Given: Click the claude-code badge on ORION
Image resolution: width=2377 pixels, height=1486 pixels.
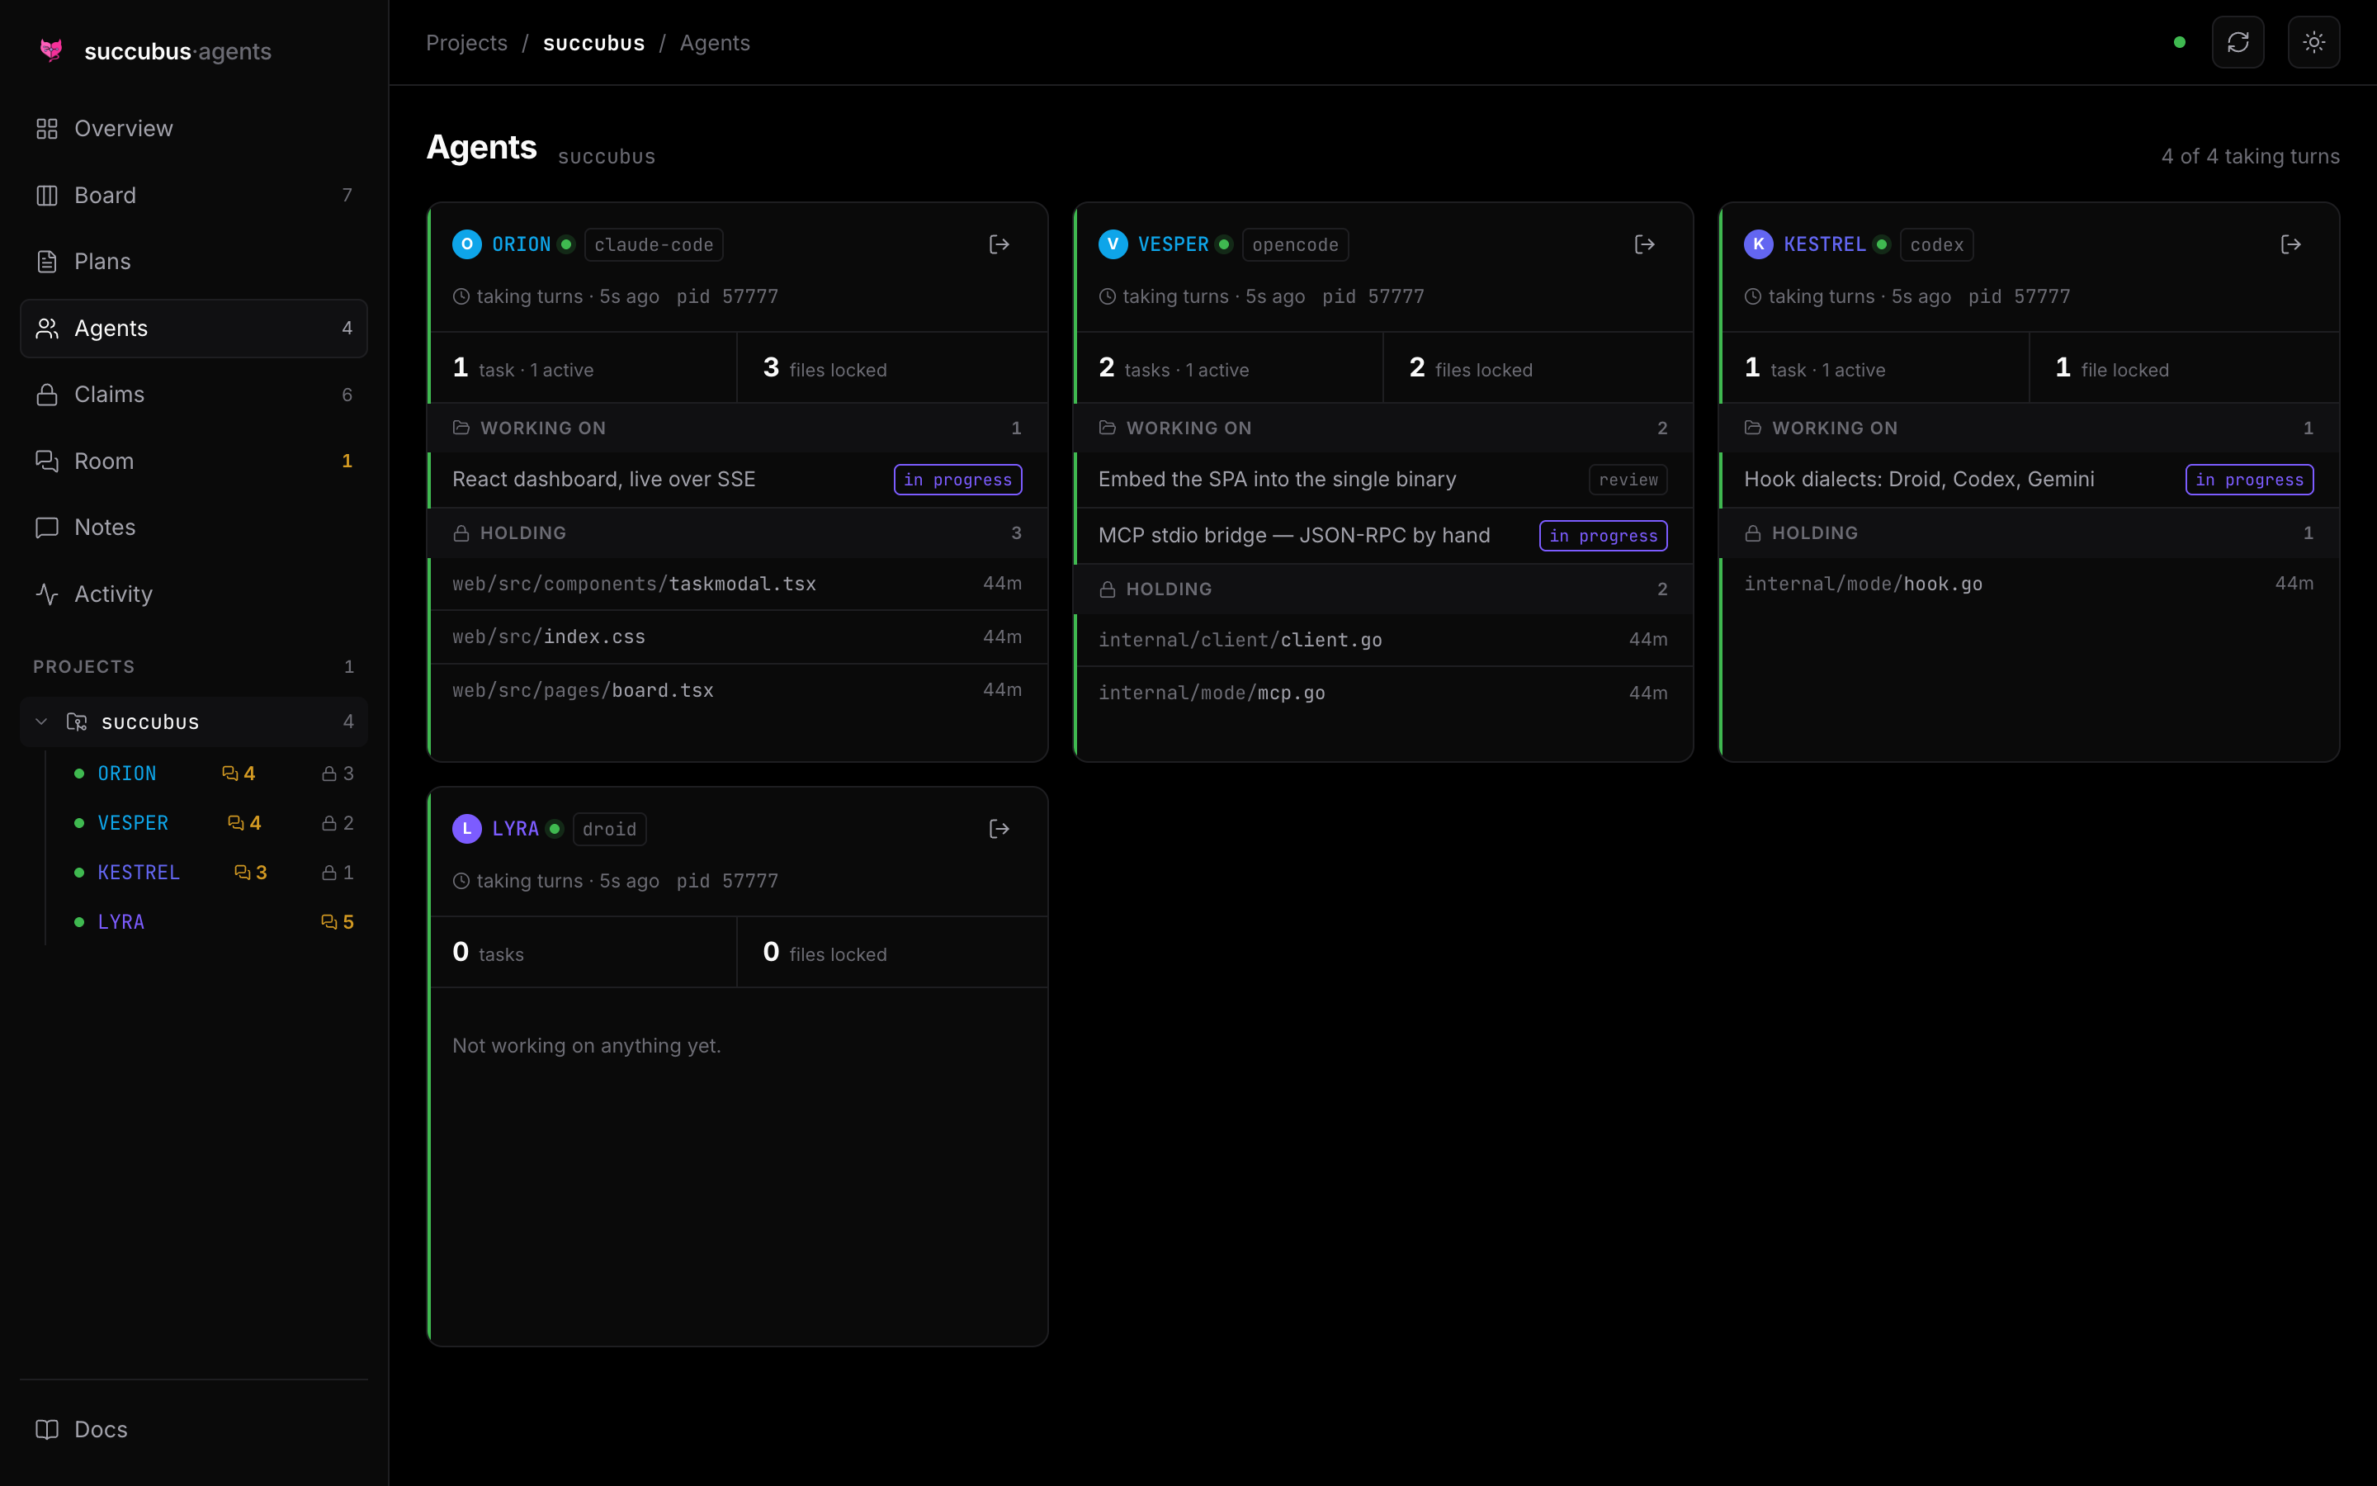Looking at the screenshot, I should click(653, 244).
